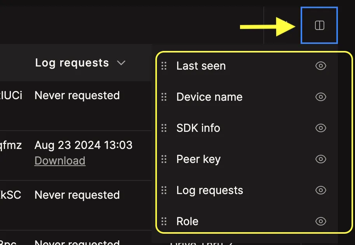Toggle SDK info column visibility

click(320, 128)
